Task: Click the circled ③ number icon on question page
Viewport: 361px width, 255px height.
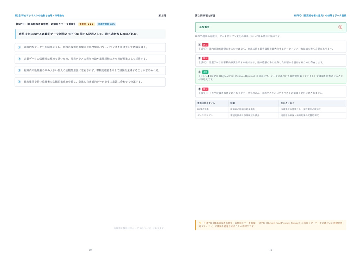Action: [19, 70]
